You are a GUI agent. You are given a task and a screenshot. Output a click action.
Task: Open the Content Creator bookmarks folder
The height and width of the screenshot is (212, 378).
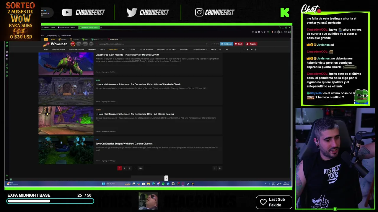[65, 36]
